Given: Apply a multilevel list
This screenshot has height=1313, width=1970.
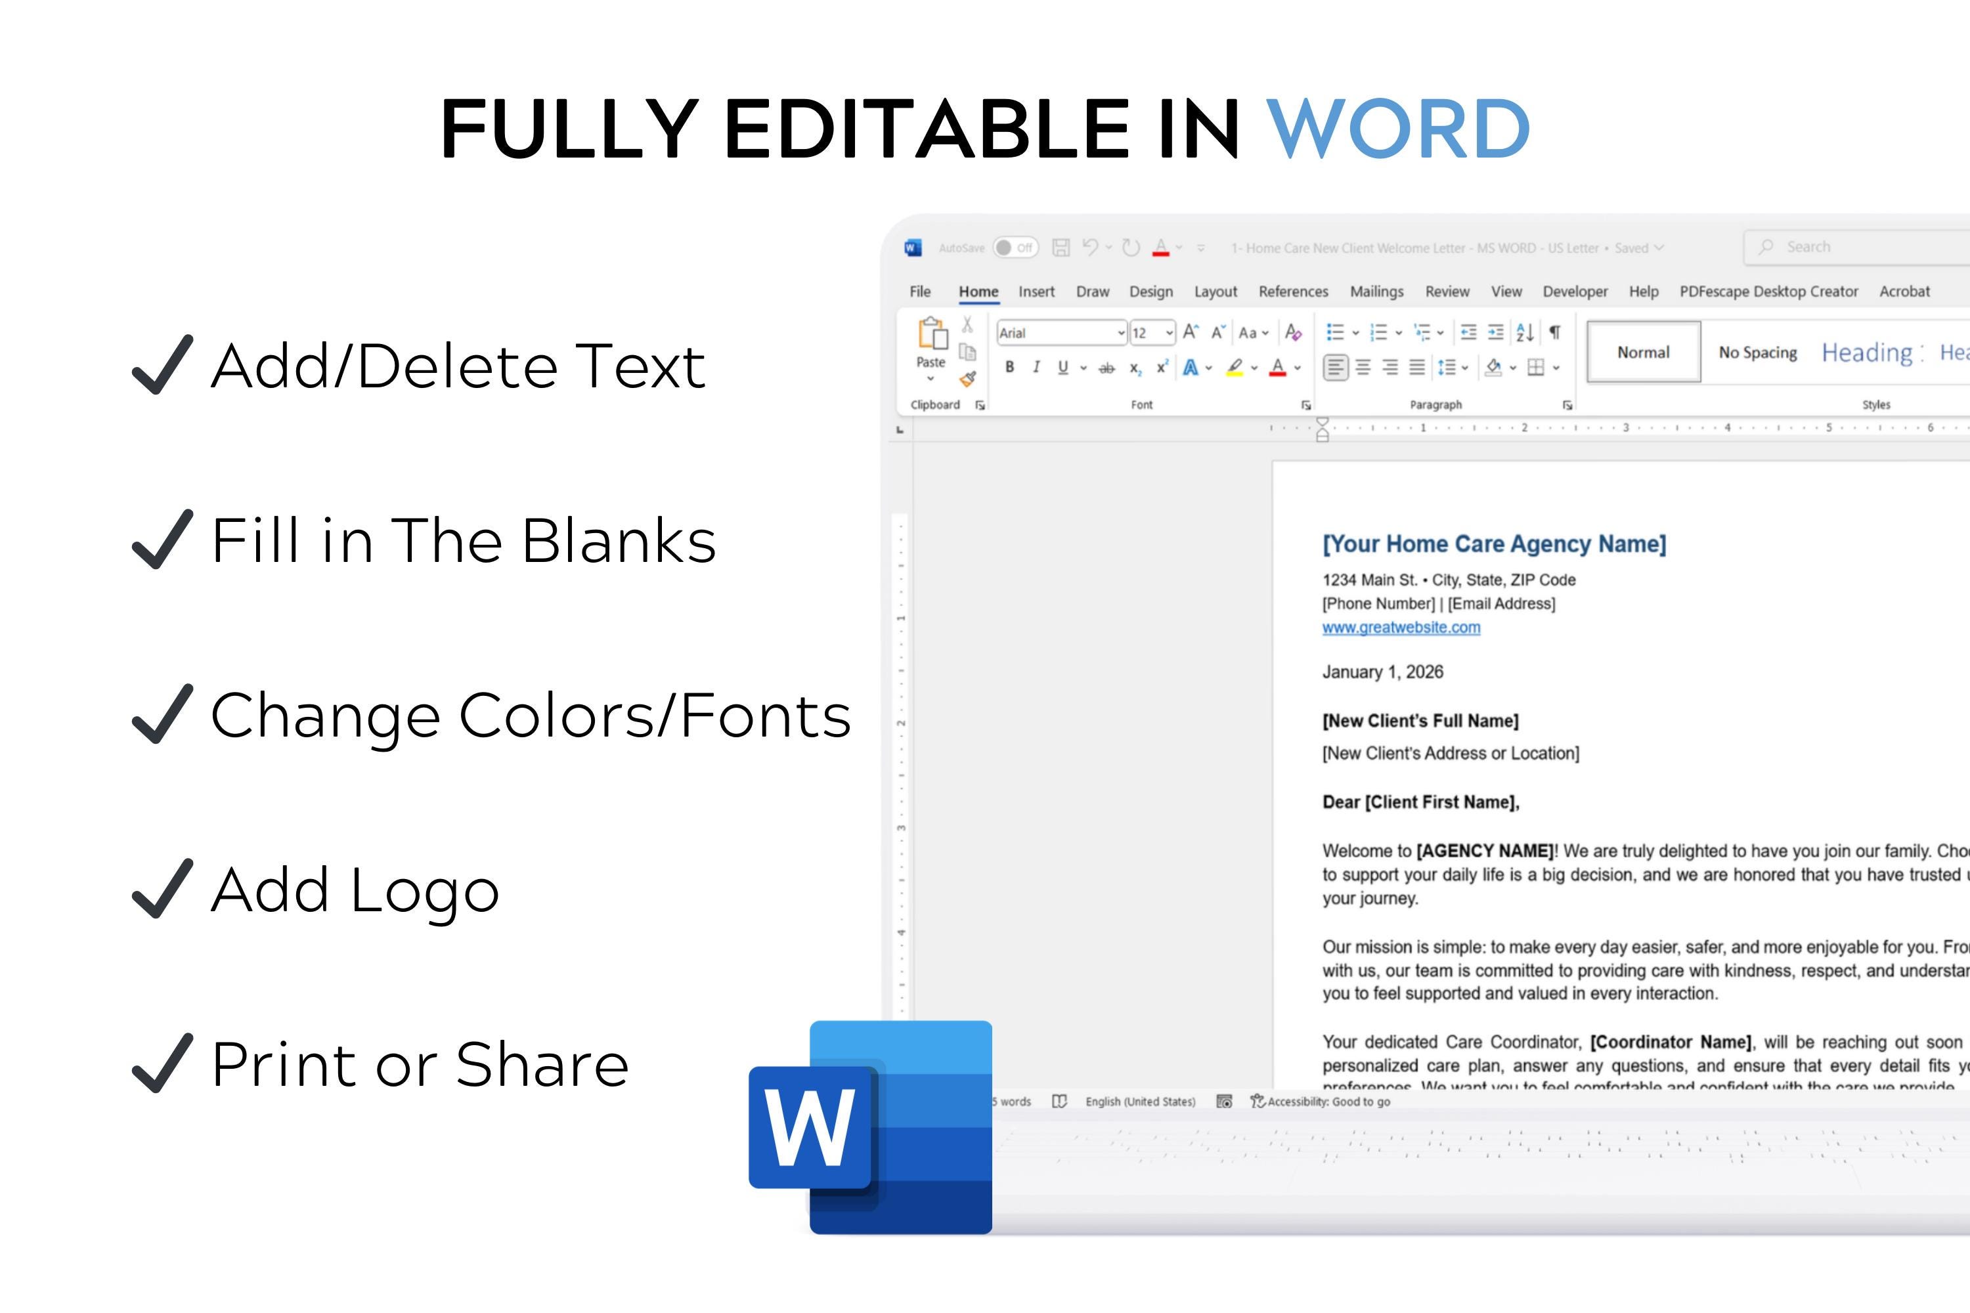Looking at the screenshot, I should click(x=1422, y=332).
